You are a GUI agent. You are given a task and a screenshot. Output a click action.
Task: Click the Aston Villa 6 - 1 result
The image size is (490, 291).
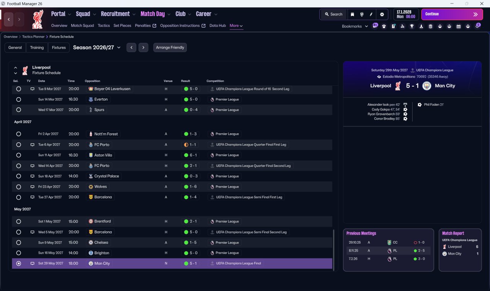(191, 155)
